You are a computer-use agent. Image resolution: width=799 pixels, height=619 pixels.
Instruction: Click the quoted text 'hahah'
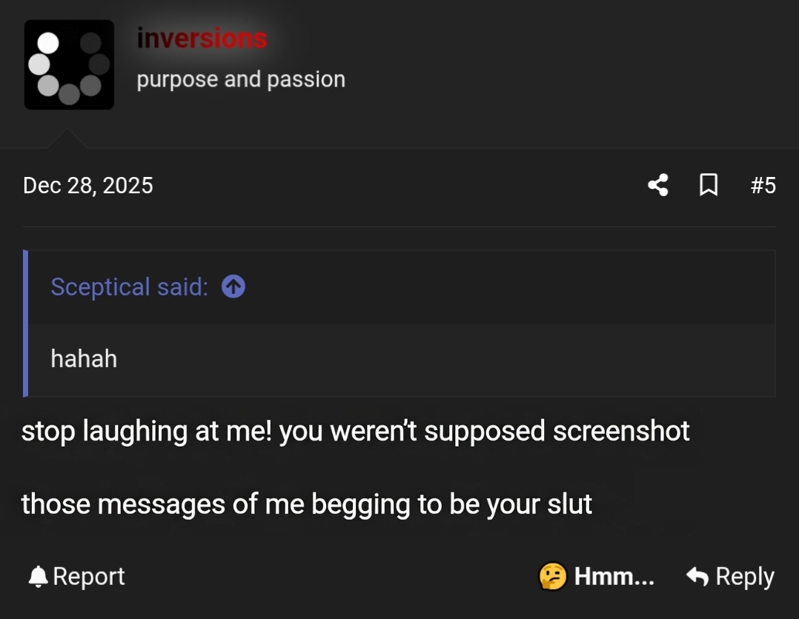tap(84, 359)
